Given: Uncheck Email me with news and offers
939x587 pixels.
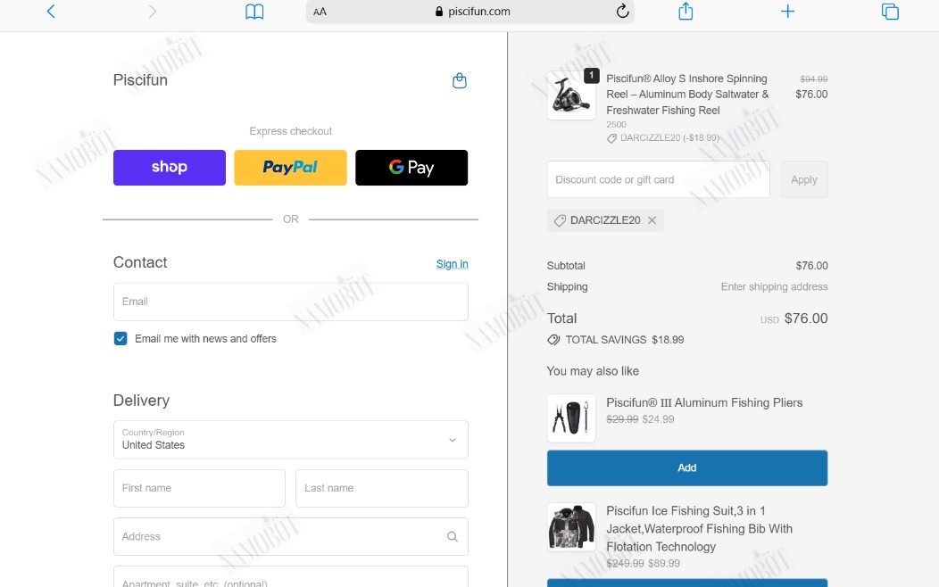Looking at the screenshot, I should click(120, 339).
